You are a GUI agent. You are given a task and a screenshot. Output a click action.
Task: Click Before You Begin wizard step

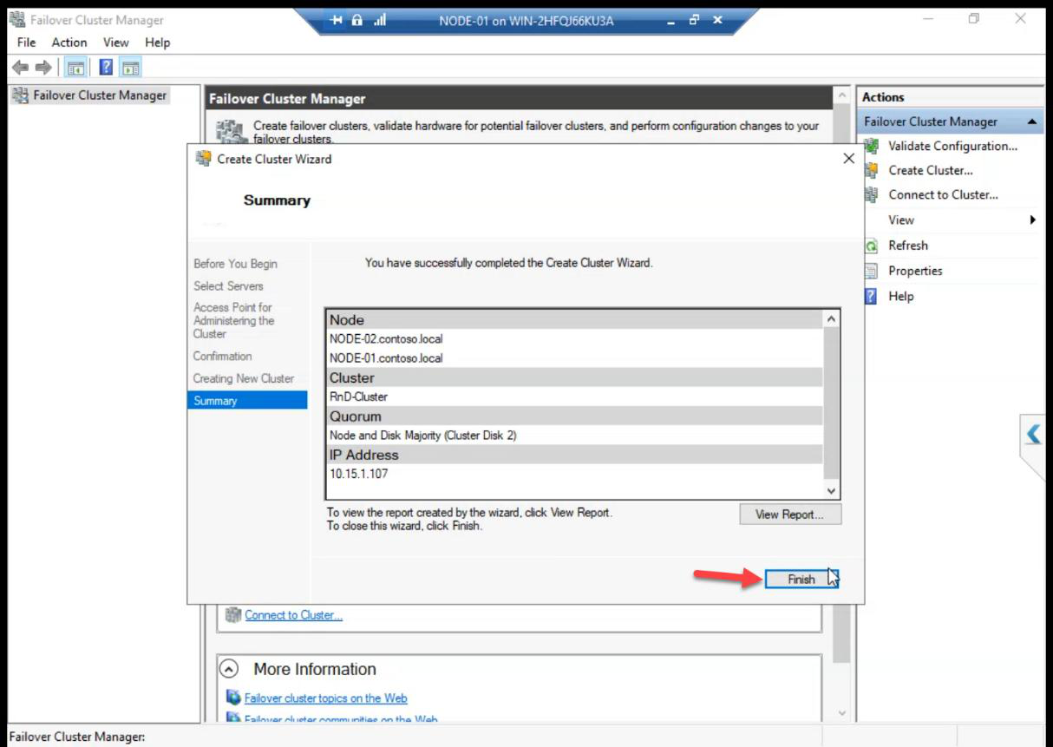click(x=236, y=264)
